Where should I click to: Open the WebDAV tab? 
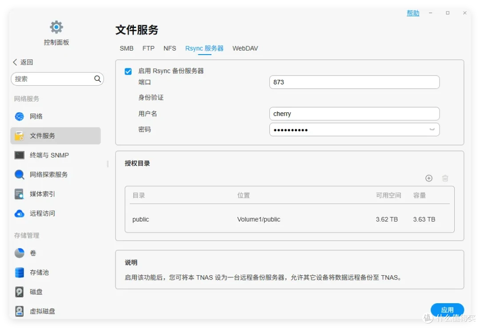tap(245, 48)
